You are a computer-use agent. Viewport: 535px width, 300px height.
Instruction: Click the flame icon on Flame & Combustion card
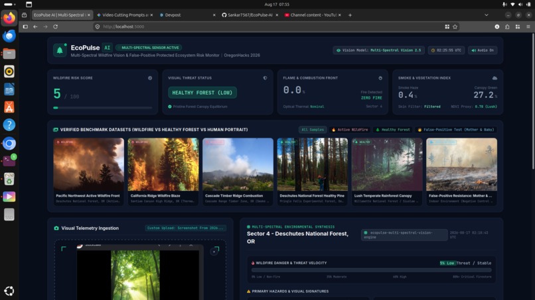380,78
